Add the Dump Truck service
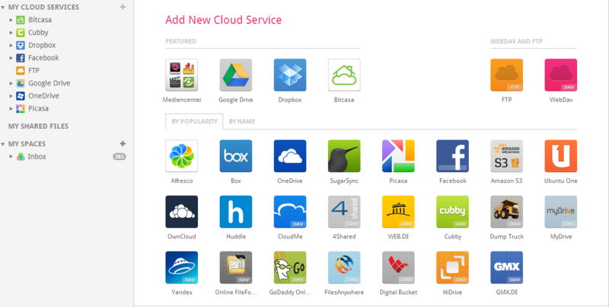The height and width of the screenshot is (307, 609). click(x=506, y=212)
